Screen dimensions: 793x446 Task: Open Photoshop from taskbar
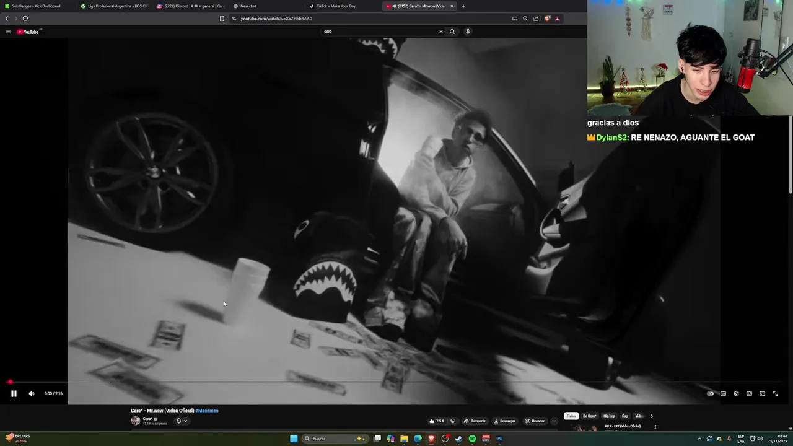click(499, 439)
